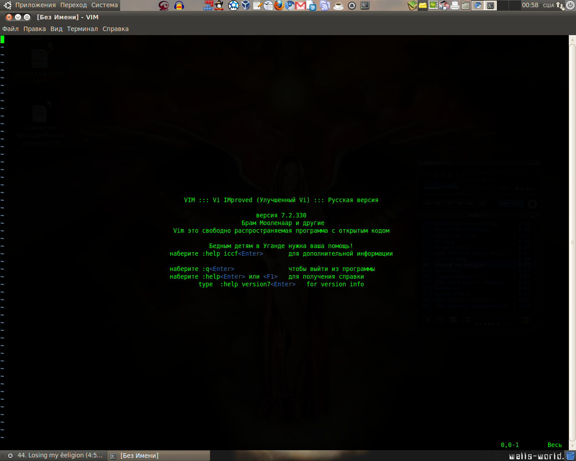Image resolution: width=576 pixels, height=461 pixels.
Task: Open the Правка menu
Action: pyautogui.click(x=35, y=29)
